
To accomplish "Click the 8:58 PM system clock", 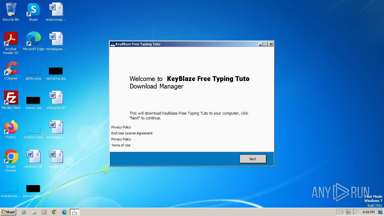I will (368, 212).
